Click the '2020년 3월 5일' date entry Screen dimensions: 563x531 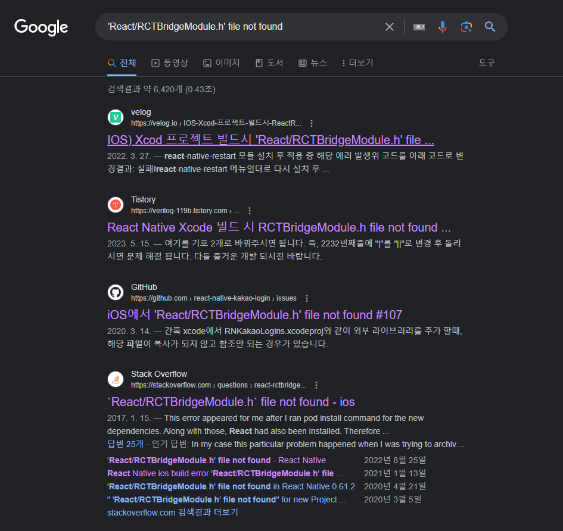[x=393, y=499]
